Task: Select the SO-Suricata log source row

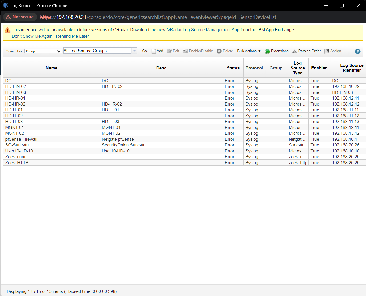Action: pyautogui.click(x=17, y=145)
